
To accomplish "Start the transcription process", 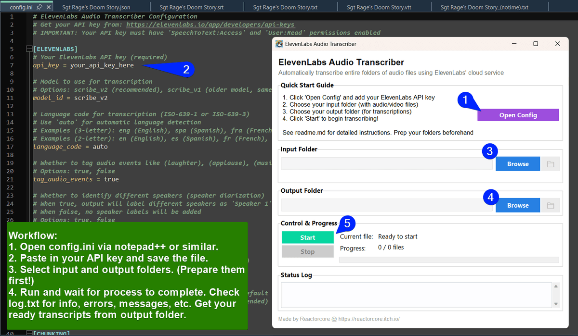I will [307, 237].
